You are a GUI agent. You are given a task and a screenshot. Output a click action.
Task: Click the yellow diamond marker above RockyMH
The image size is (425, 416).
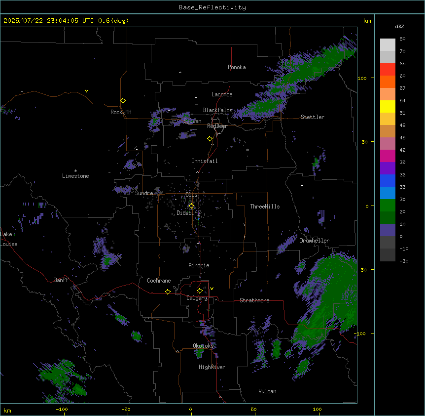(x=123, y=101)
